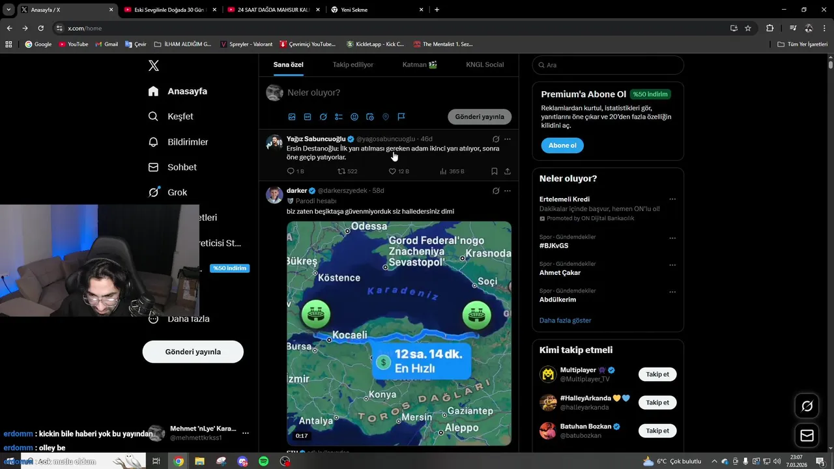Image resolution: width=834 pixels, height=469 pixels.
Task: Open options for Abdülkerim trend
Action: (672, 292)
